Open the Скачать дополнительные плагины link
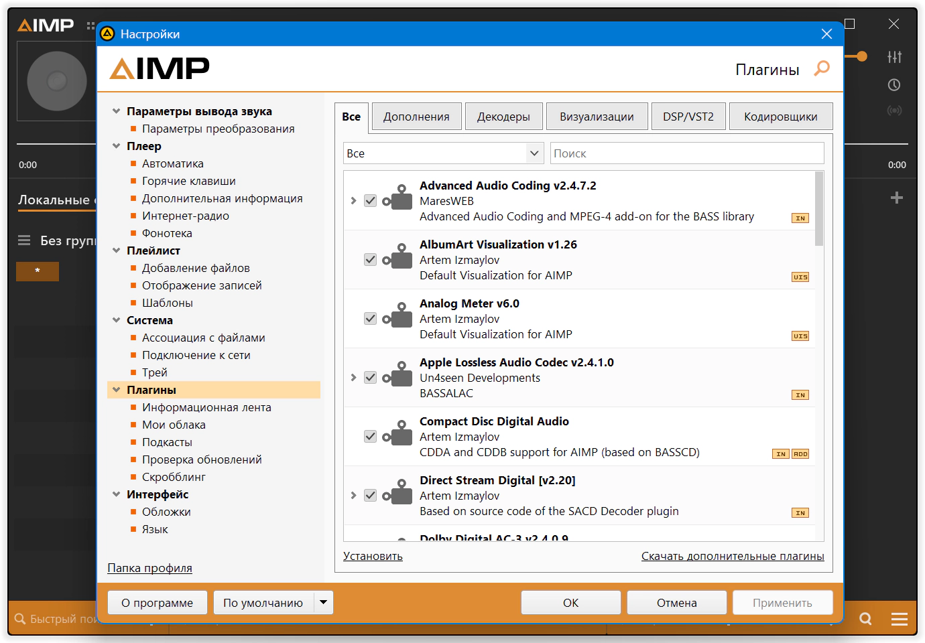Image resolution: width=925 pixels, height=643 pixels. 733,556
